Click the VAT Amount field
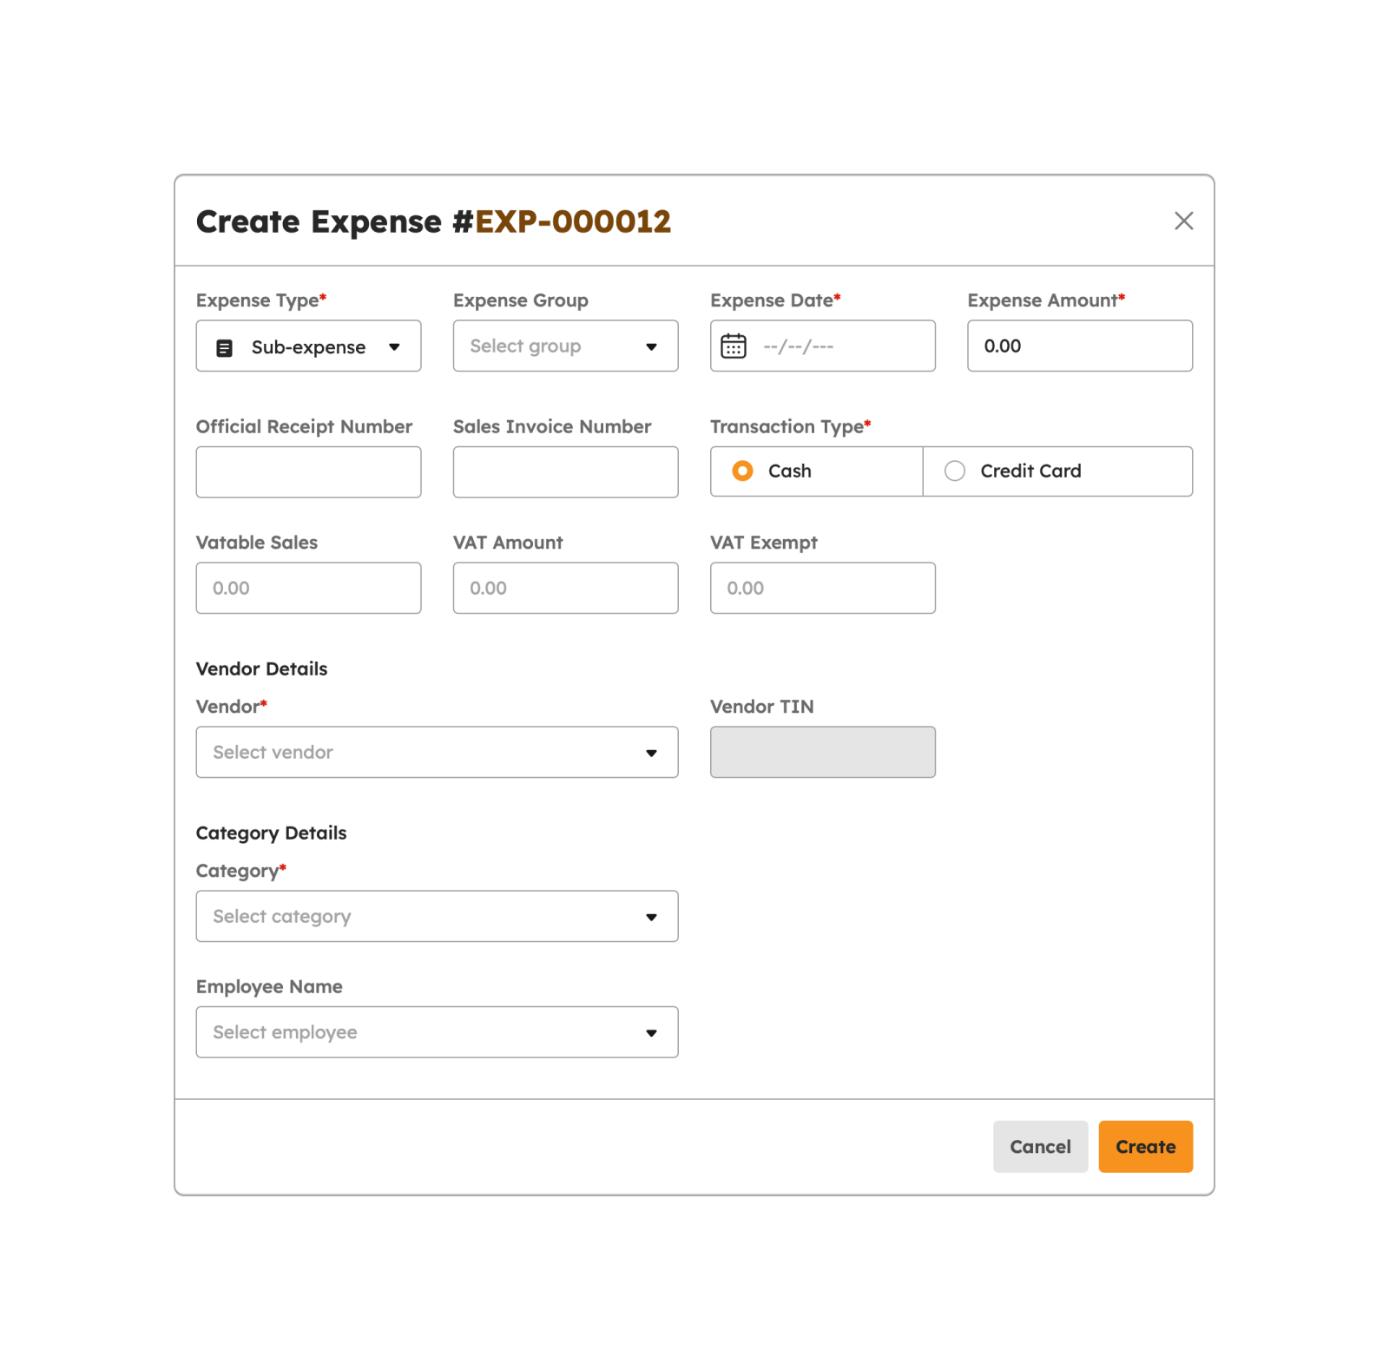The image size is (1389, 1370). [x=565, y=588]
